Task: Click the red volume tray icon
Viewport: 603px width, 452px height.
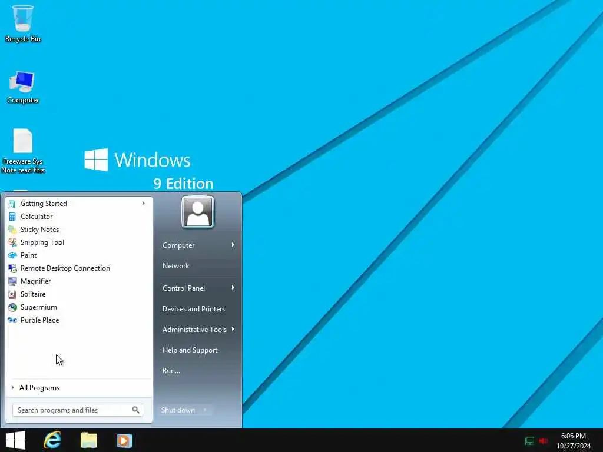Action: point(544,441)
